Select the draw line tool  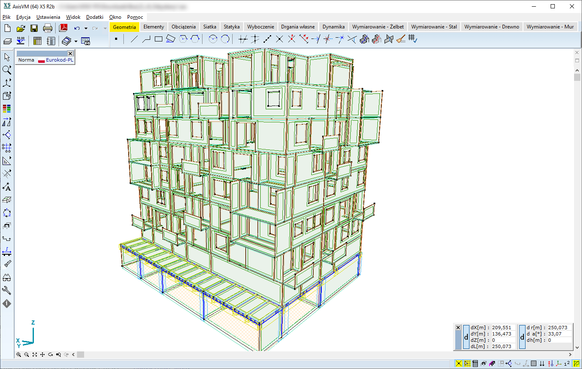(134, 39)
